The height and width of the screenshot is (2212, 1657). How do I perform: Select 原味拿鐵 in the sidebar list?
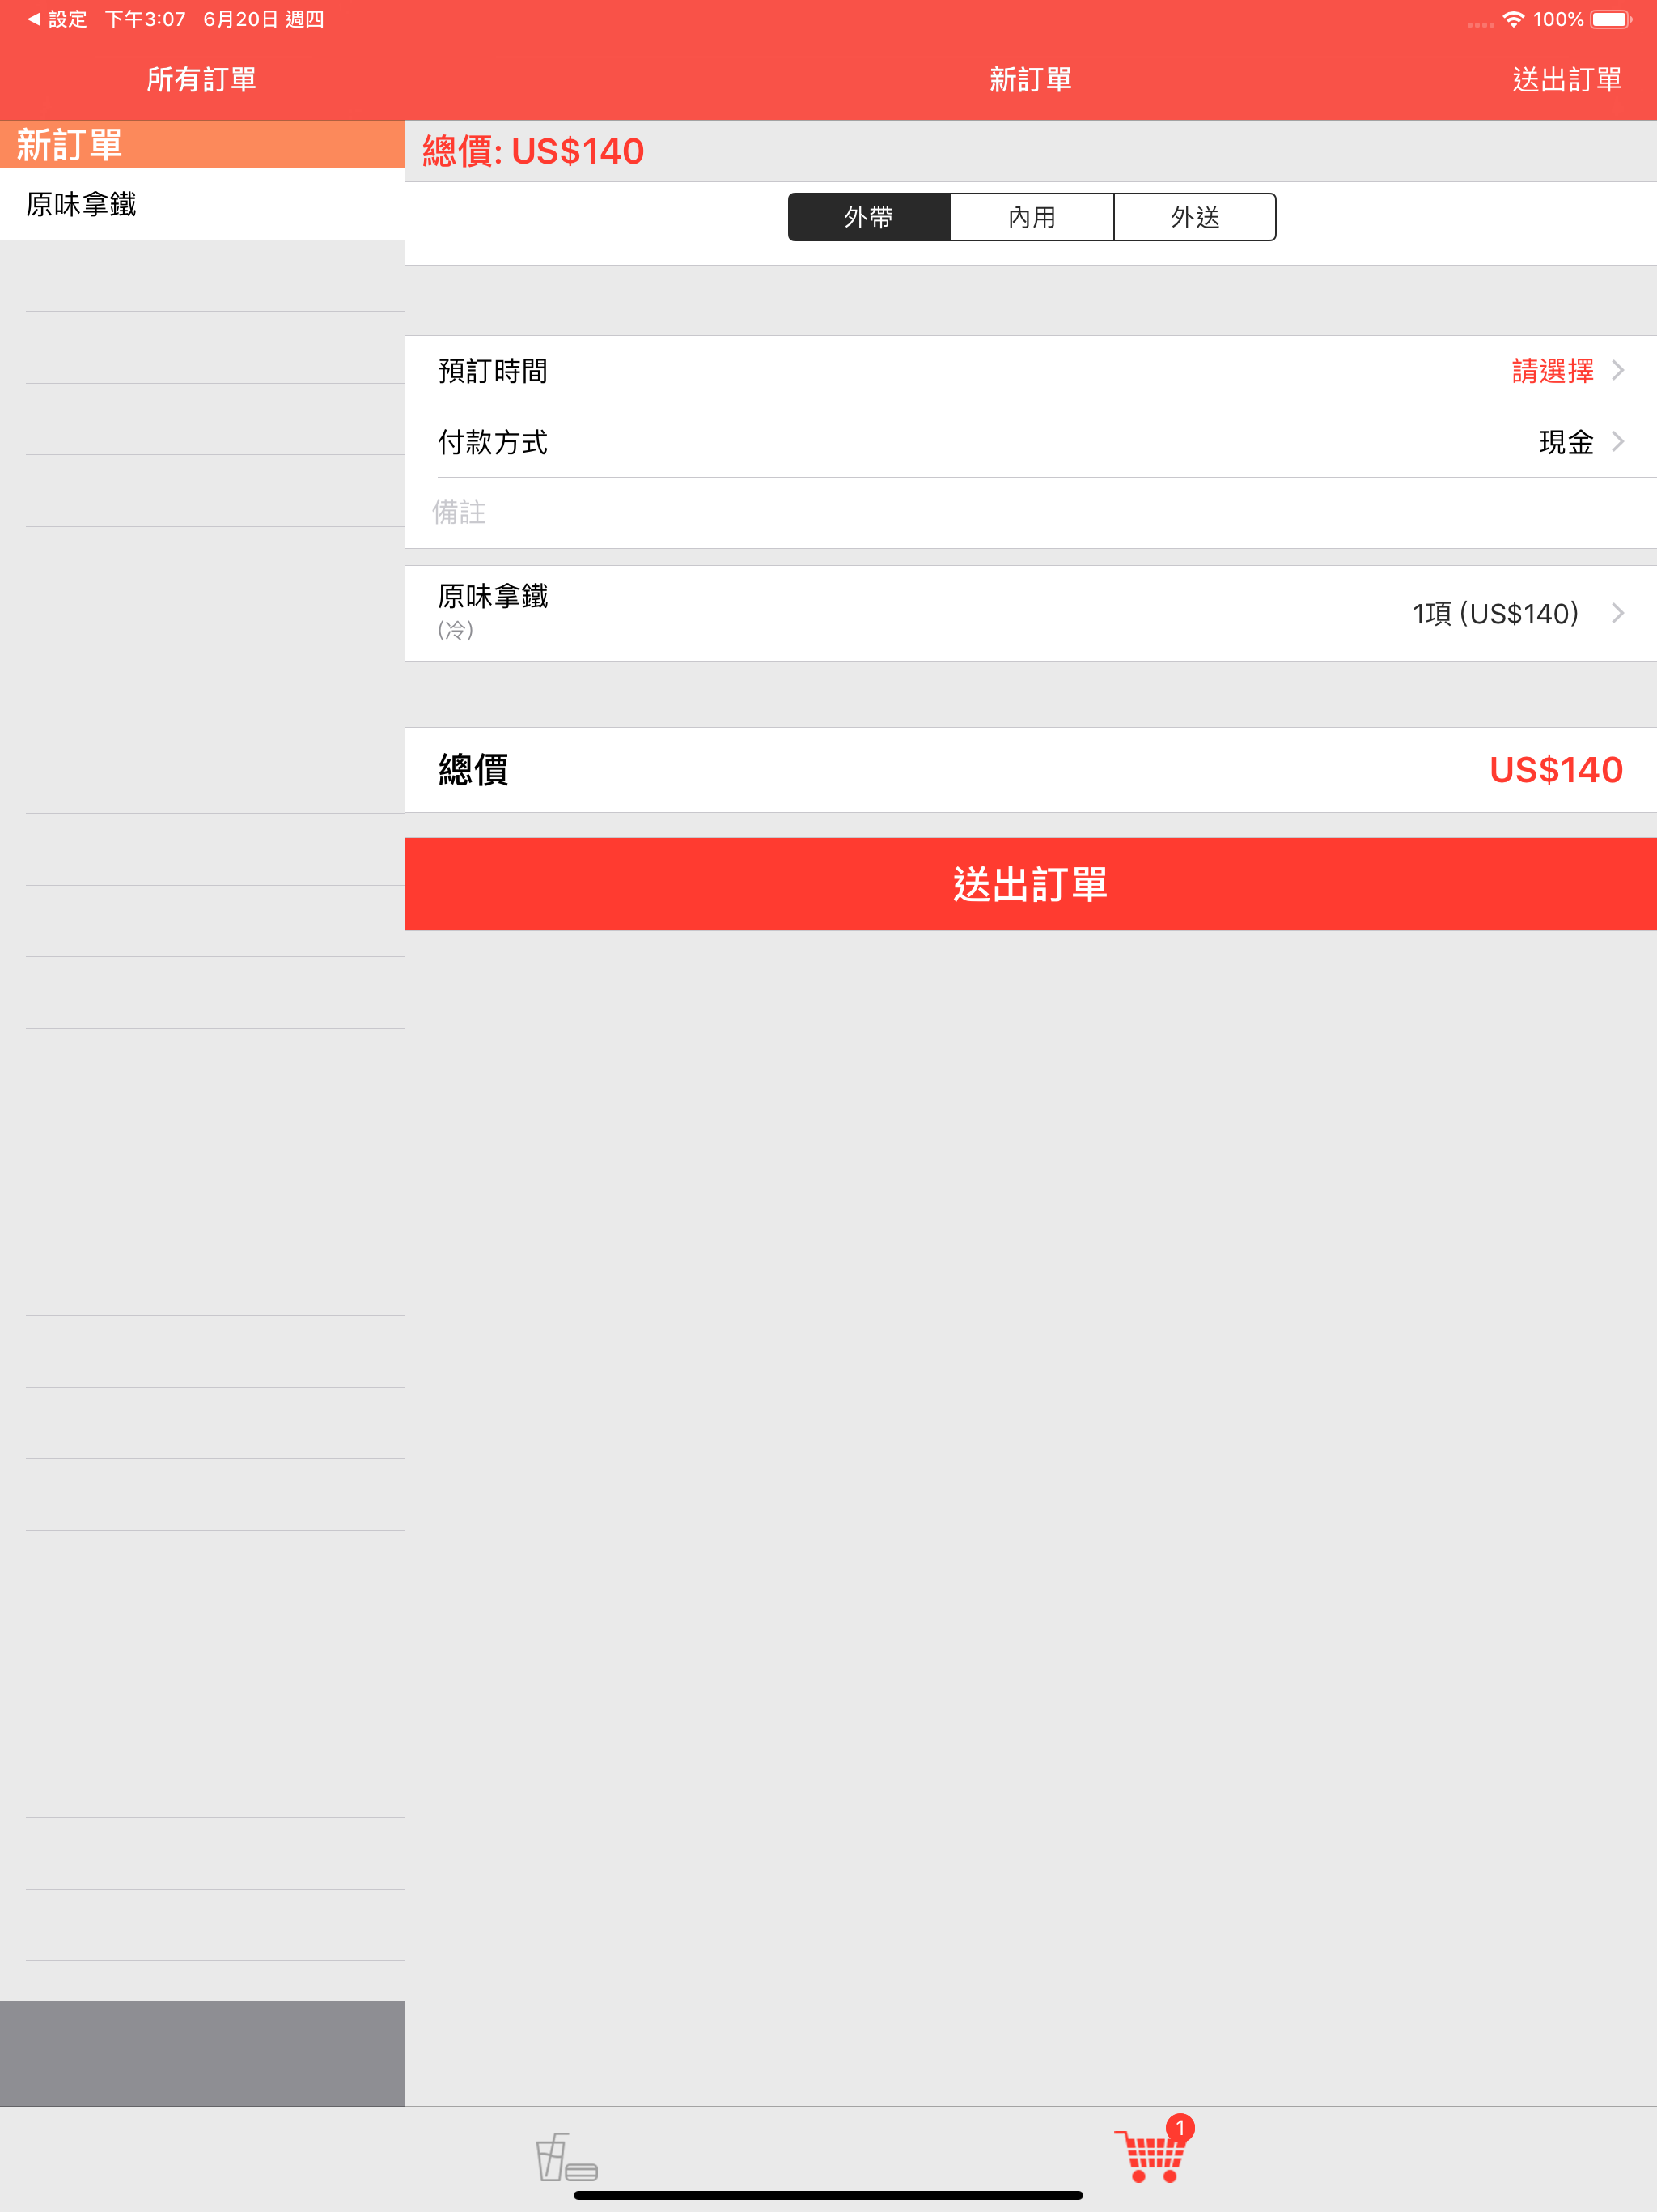[x=202, y=204]
